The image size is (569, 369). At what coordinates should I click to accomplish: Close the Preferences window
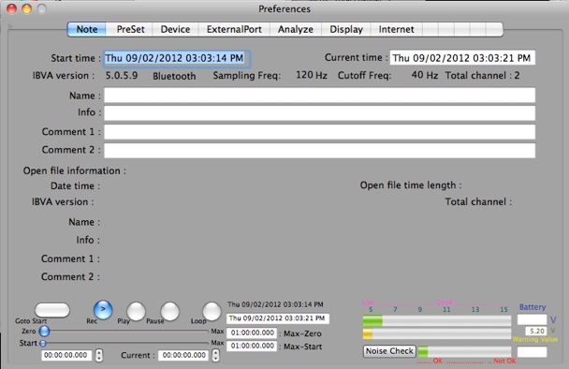coord(11,8)
